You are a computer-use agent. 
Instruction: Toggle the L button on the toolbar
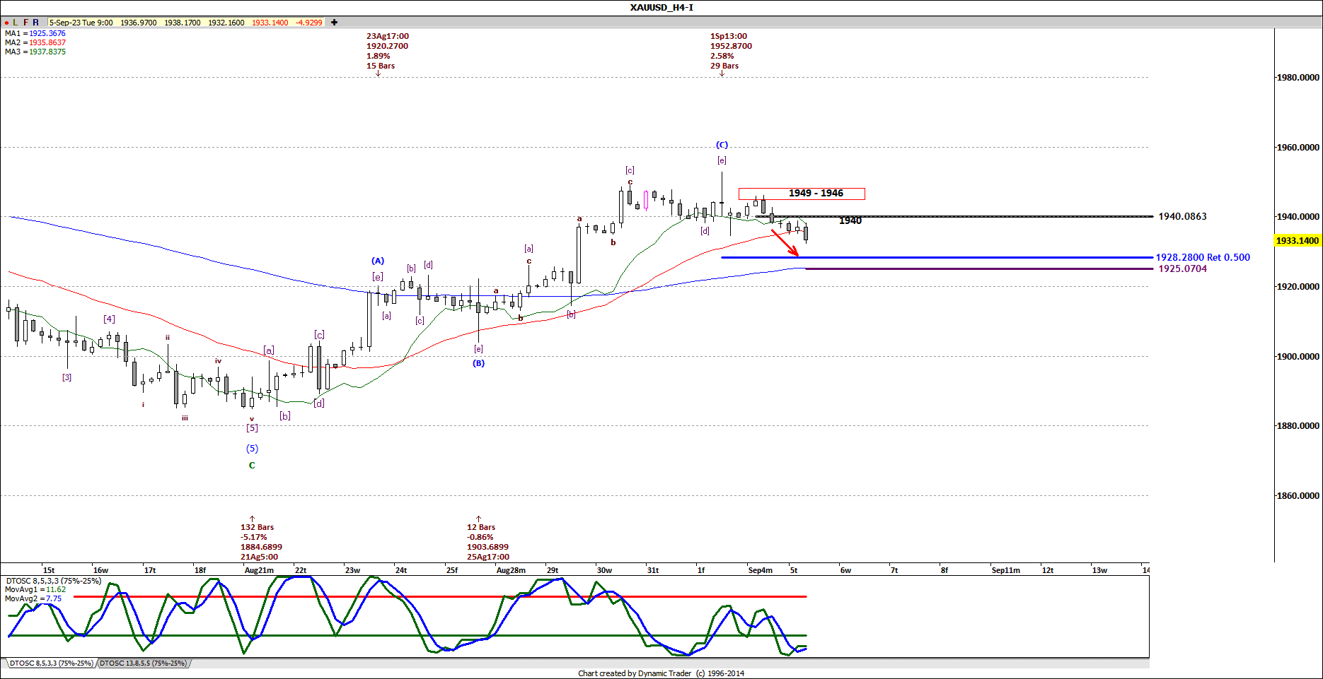(16, 22)
